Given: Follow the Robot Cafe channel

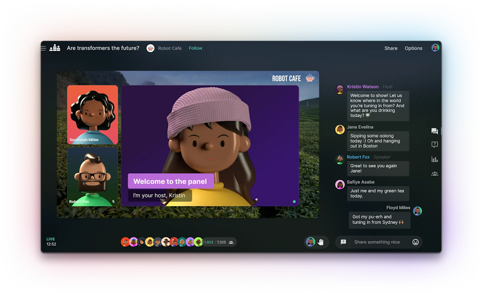Looking at the screenshot, I should 195,48.
